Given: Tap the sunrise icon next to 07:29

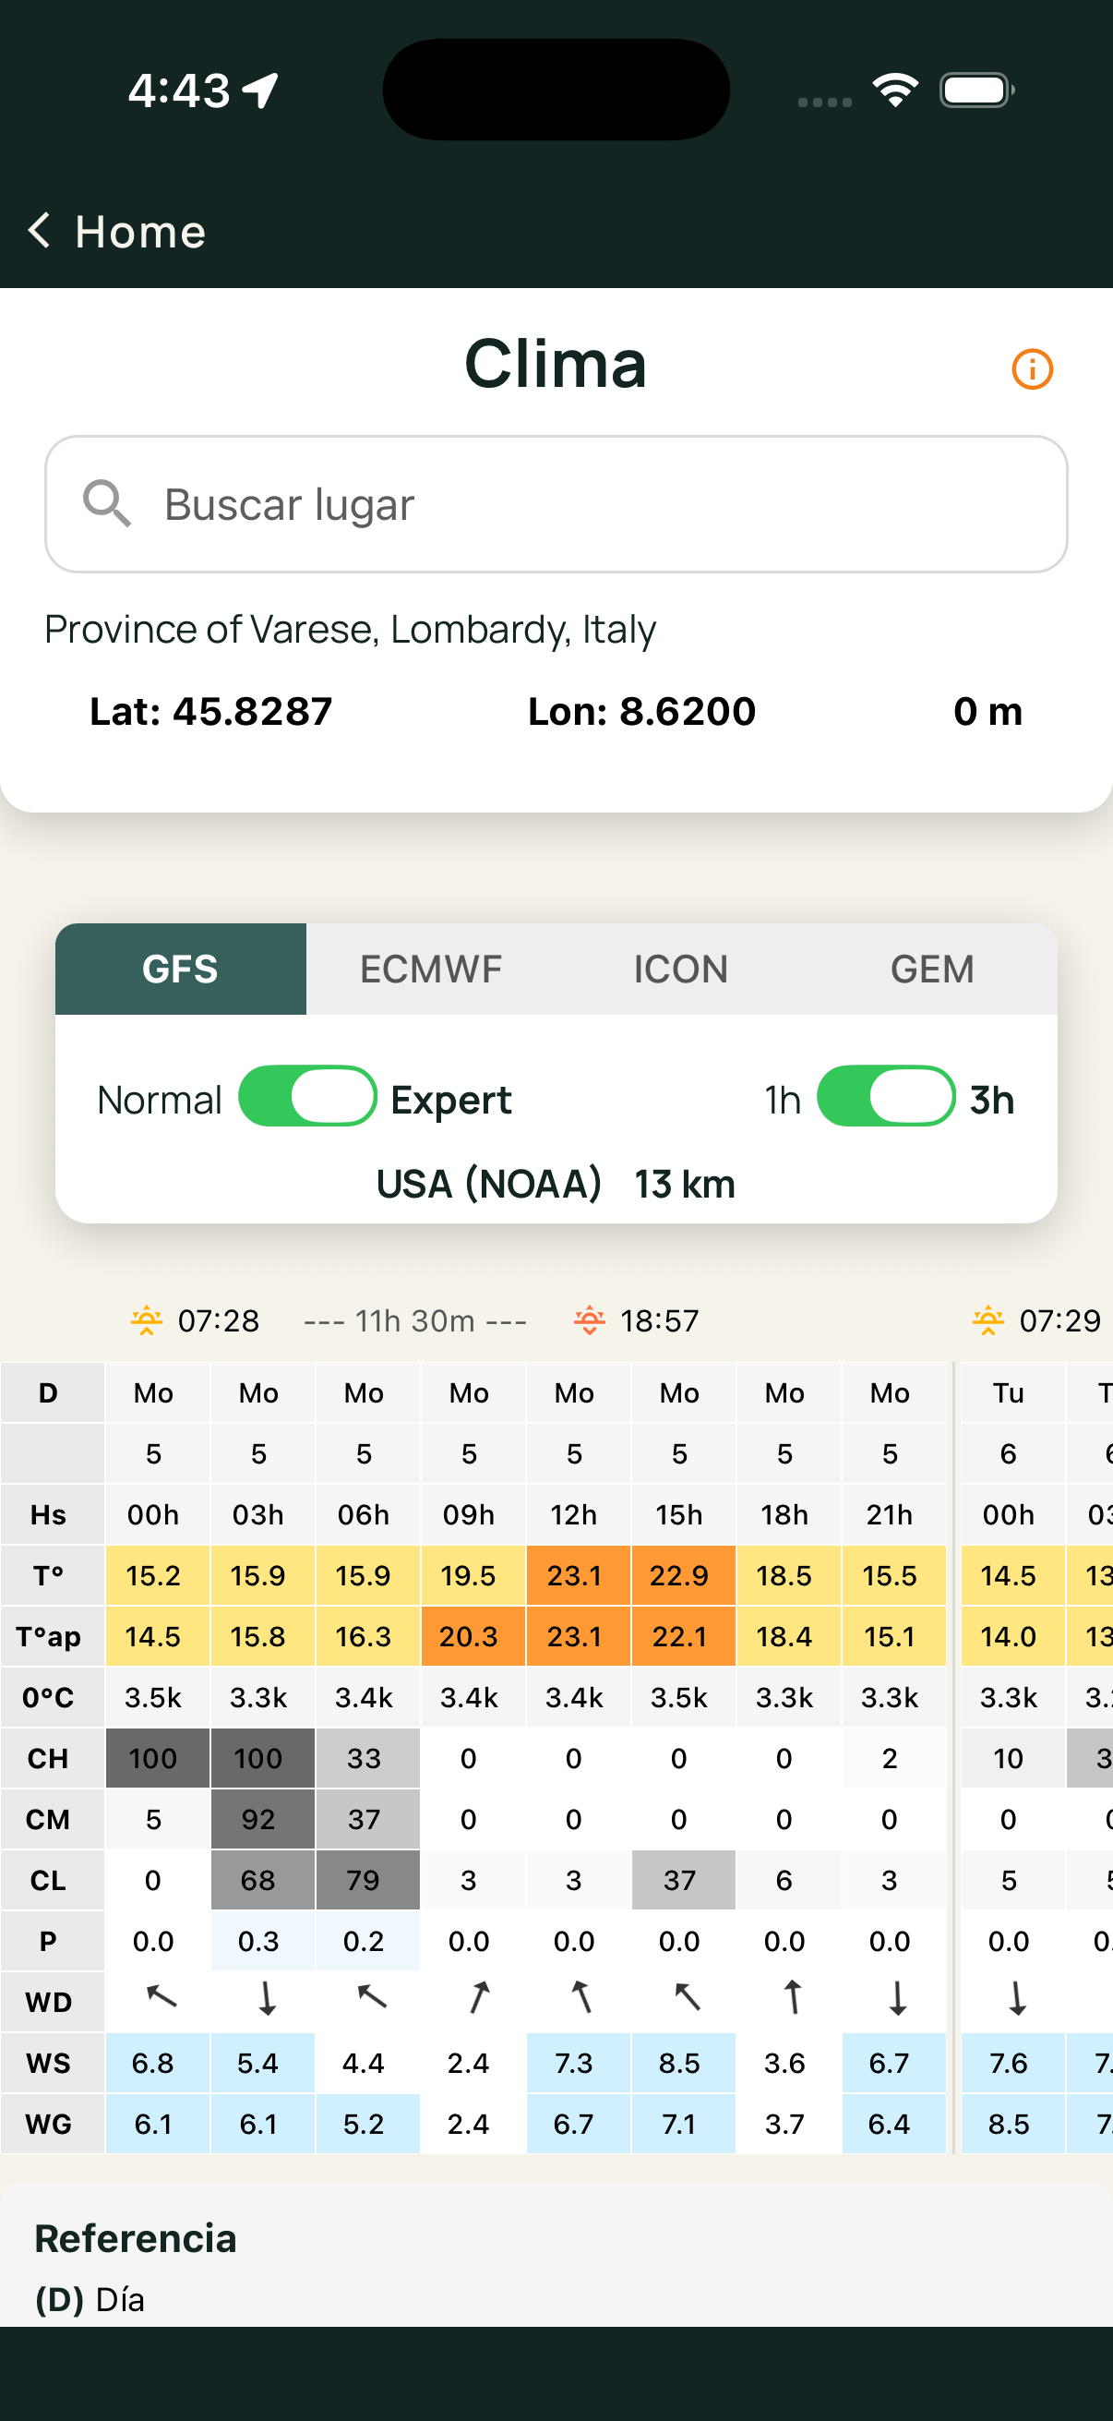Looking at the screenshot, I should coord(988,1320).
